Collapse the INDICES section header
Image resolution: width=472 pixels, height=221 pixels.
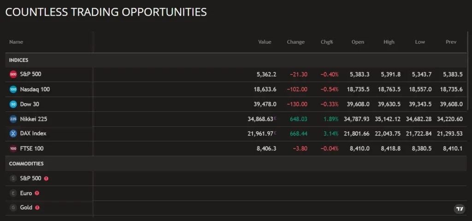tap(19, 60)
